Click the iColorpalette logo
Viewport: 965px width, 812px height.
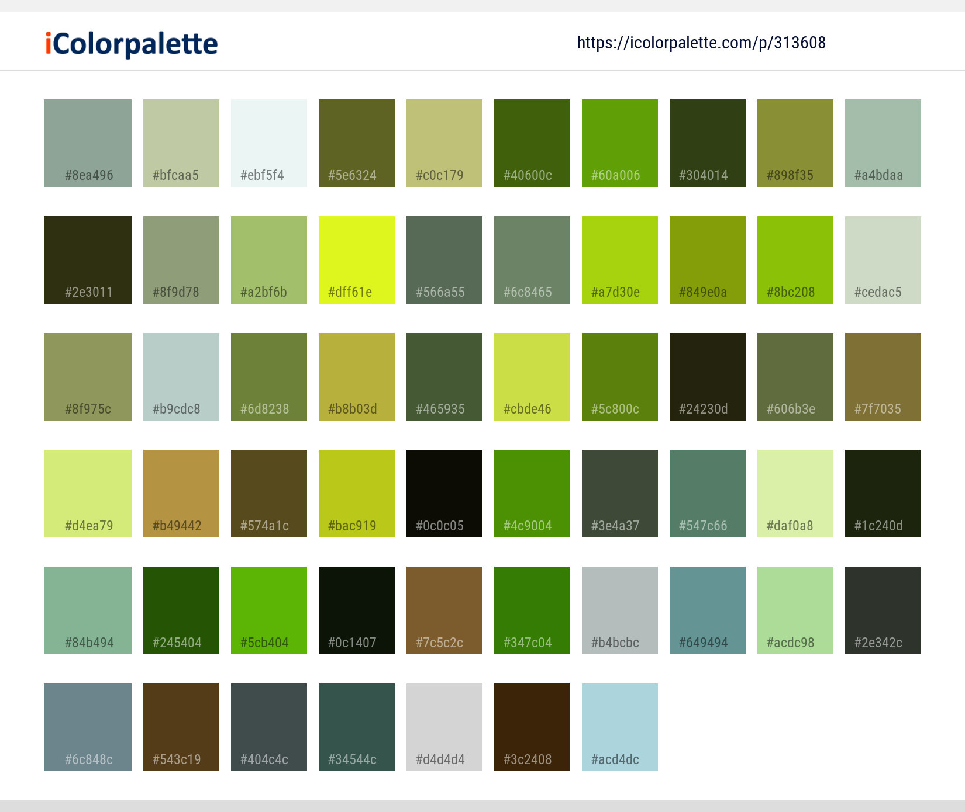[x=132, y=44]
